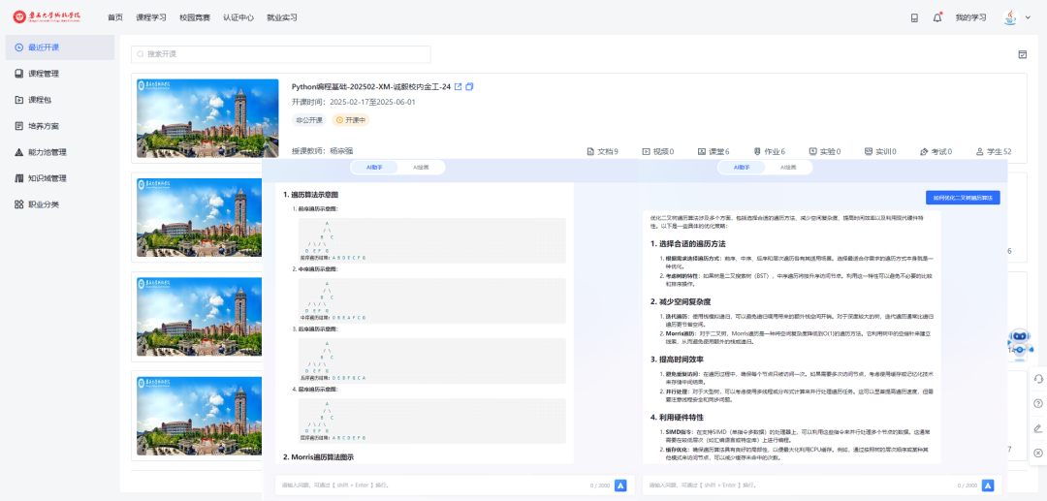1047x501 pixels.
Task: Click 授课教师: 杨宗强 text
Action: point(323,151)
